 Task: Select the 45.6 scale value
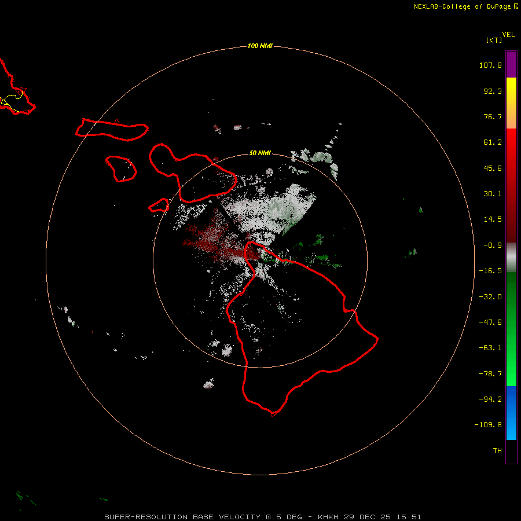point(493,168)
